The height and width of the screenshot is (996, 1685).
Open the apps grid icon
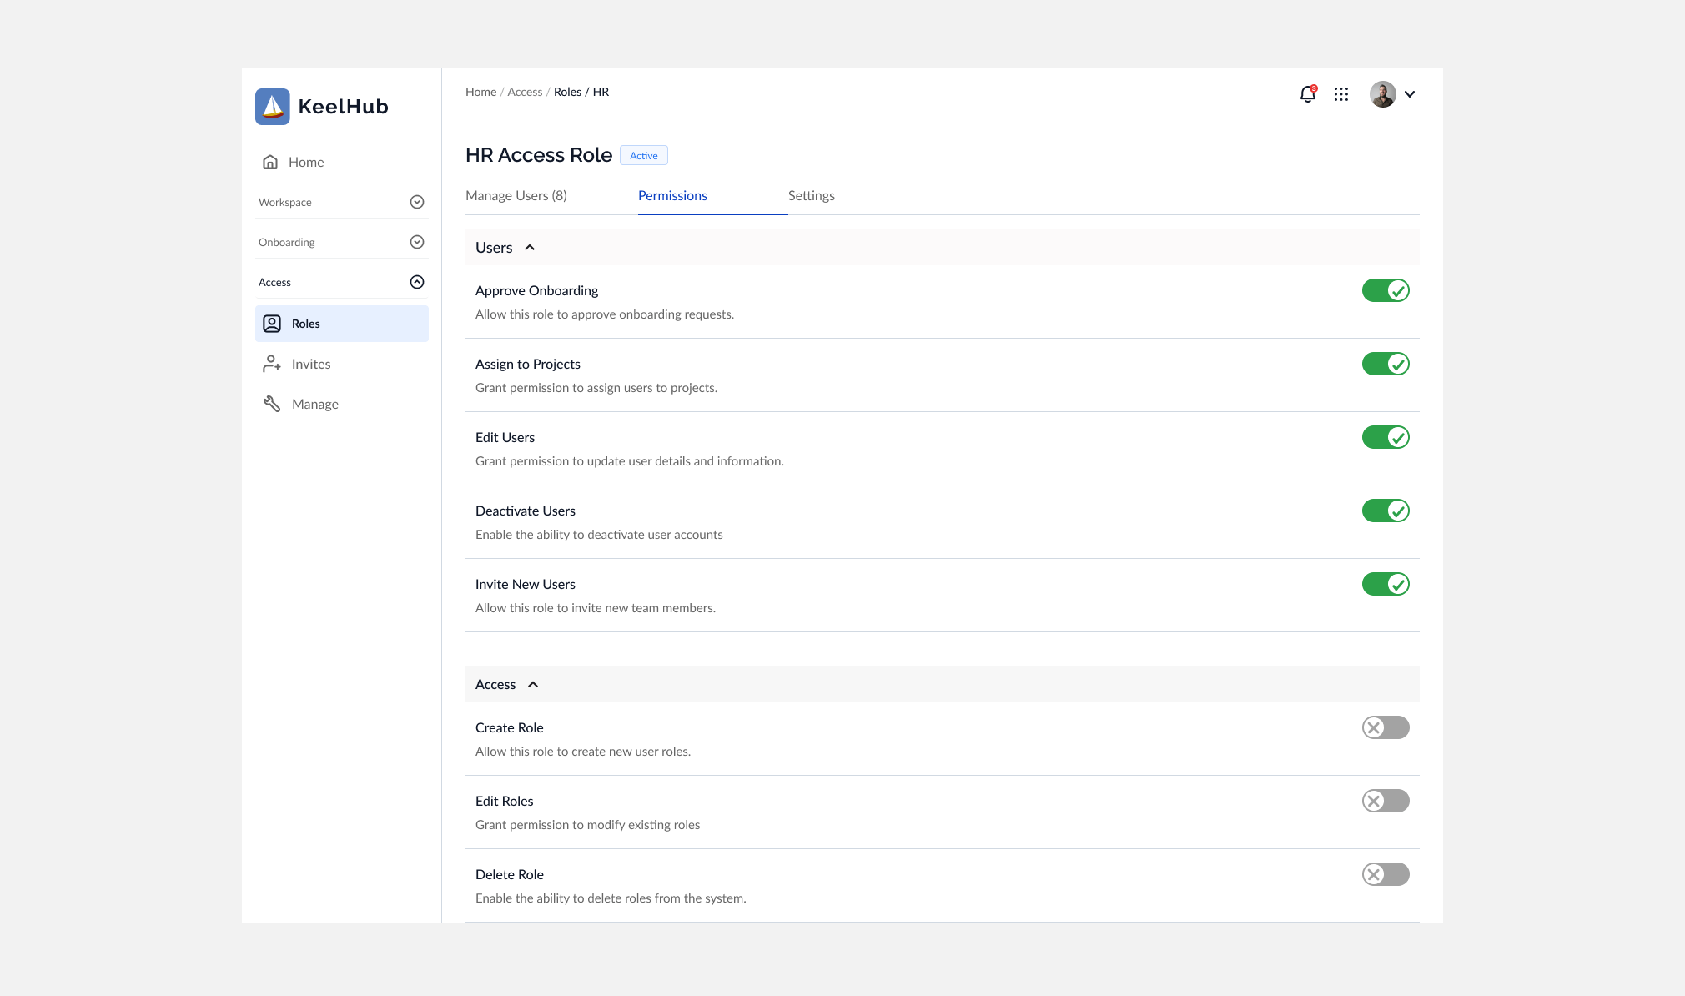tap(1341, 94)
